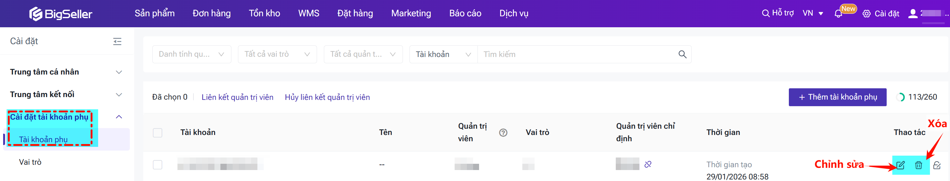The height and width of the screenshot is (181, 950).
Task: Click the edit (Chỉnh sửa) pencil icon
Action: click(x=900, y=165)
